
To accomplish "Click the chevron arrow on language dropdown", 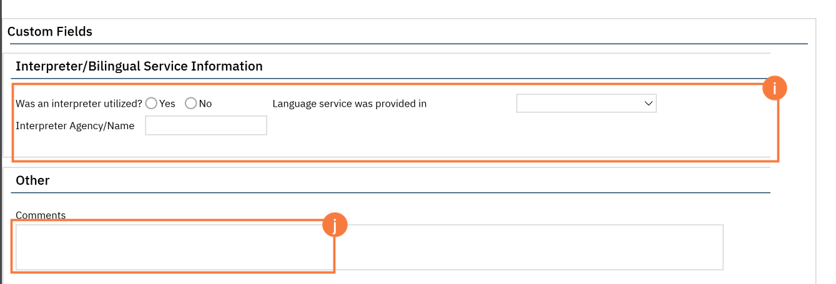I will click(648, 104).
